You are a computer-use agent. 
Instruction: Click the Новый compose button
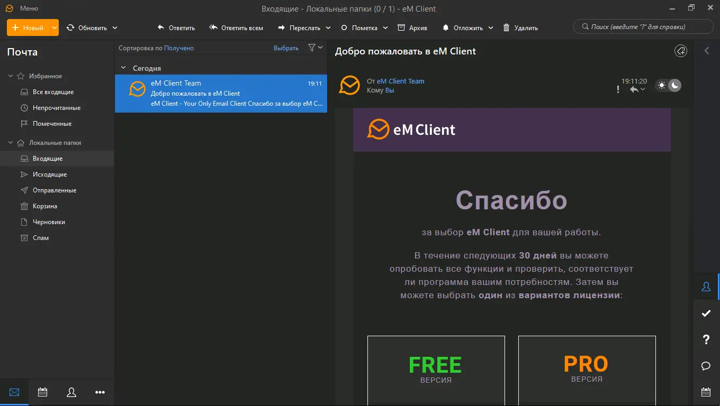[28, 27]
